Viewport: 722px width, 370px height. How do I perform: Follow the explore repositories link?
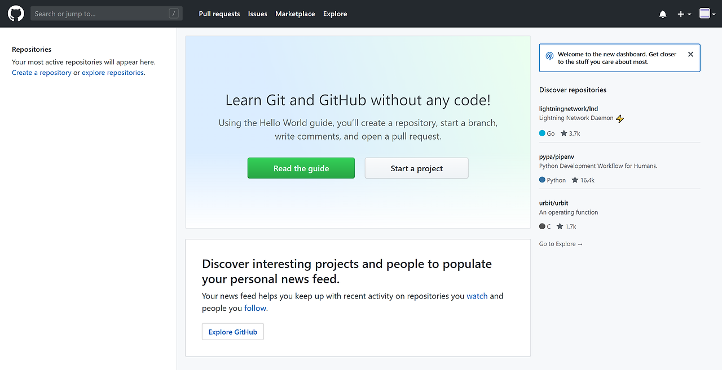click(113, 73)
